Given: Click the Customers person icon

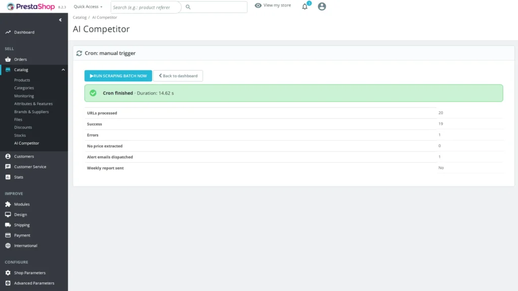Looking at the screenshot, I should 8,157.
